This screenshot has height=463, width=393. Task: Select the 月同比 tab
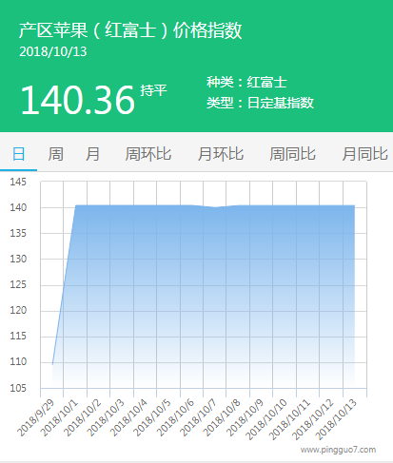tap(364, 154)
